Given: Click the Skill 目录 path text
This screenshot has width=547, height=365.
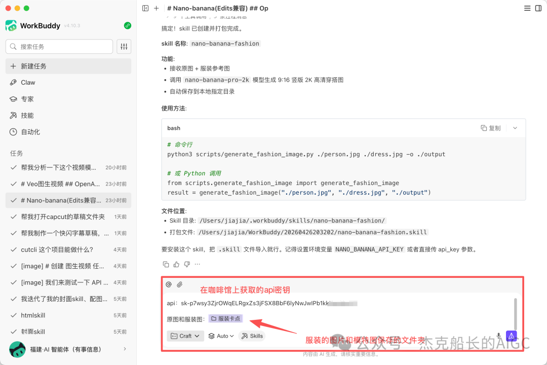Looking at the screenshot, I should click(292, 221).
